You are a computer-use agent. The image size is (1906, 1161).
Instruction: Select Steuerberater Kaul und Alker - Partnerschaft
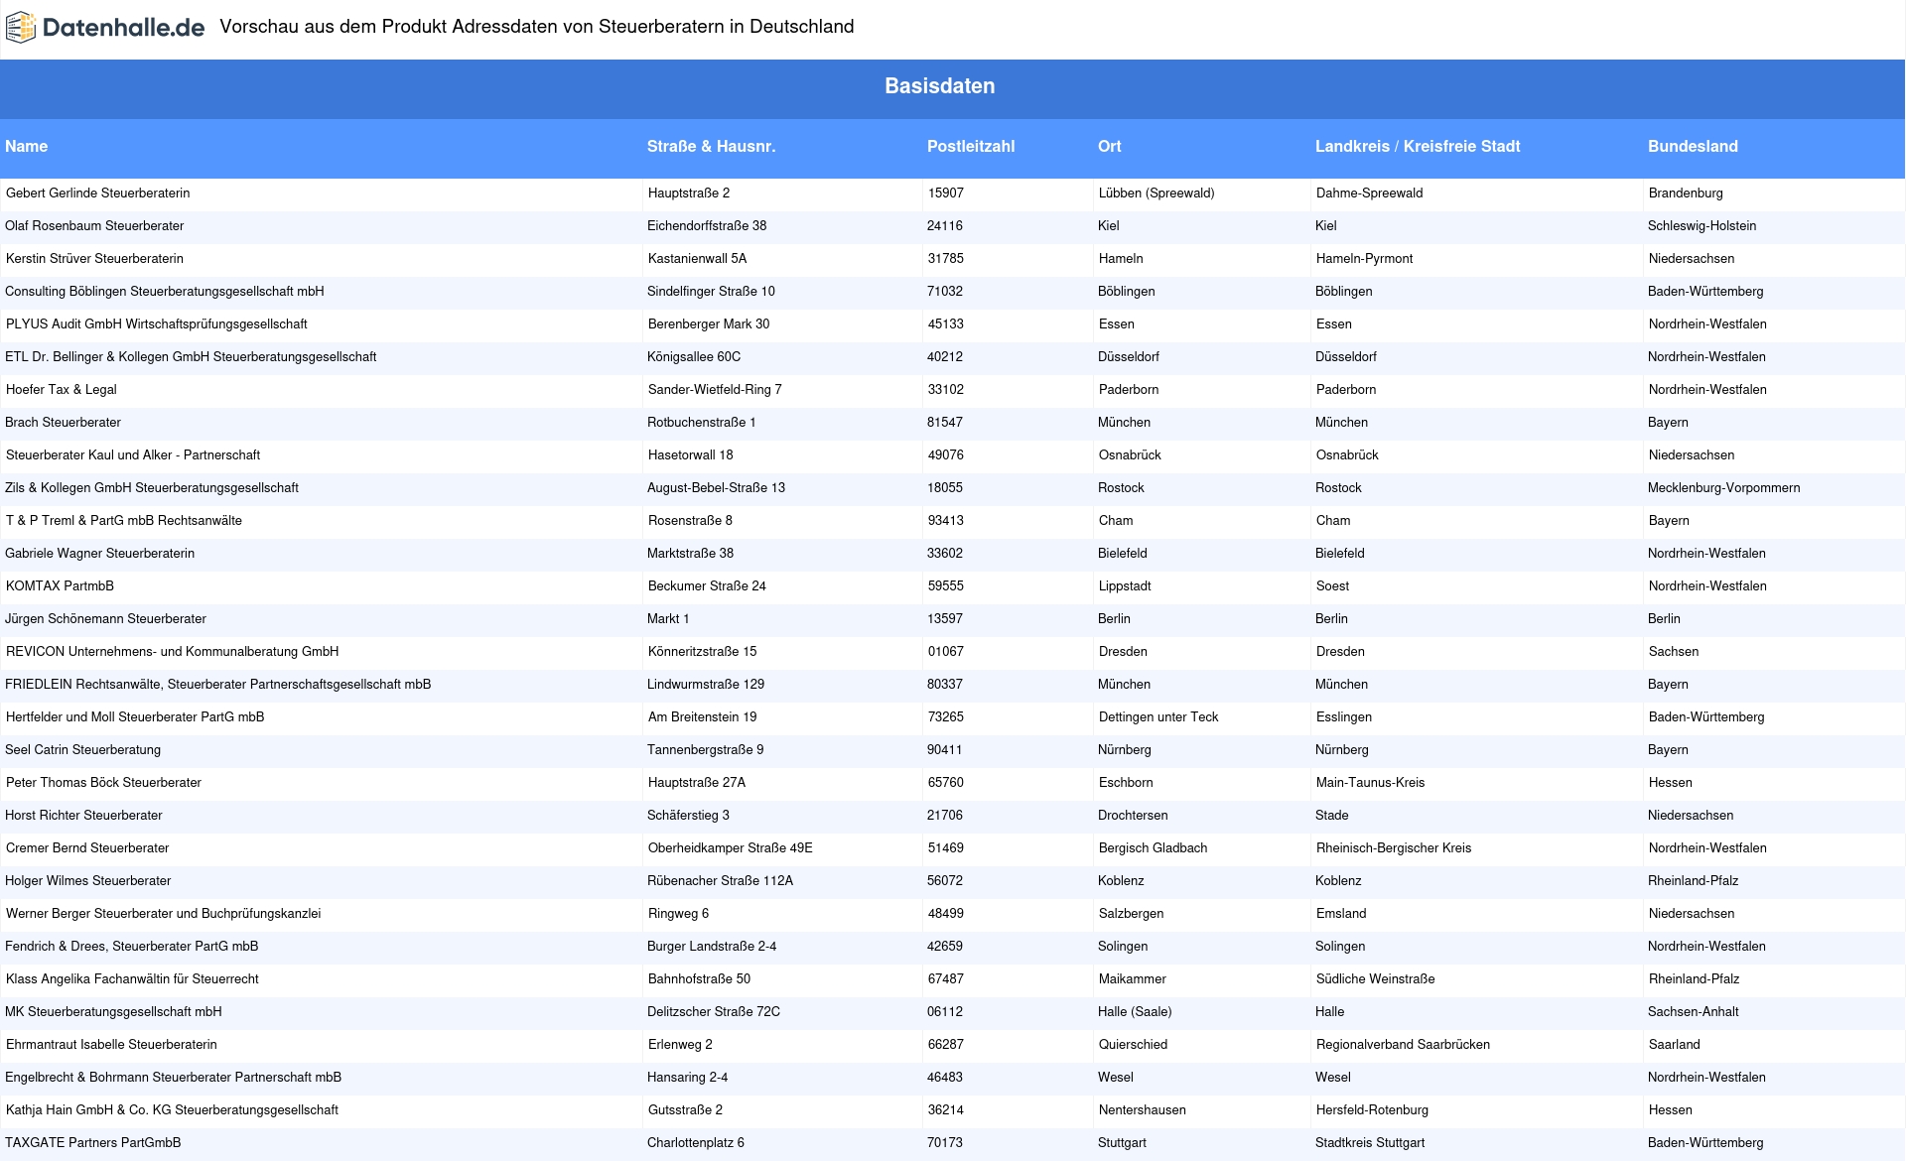(133, 455)
